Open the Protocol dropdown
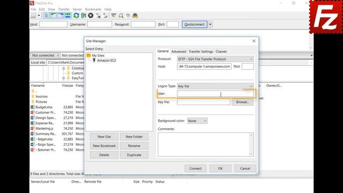The image size is (343, 193). point(215,59)
